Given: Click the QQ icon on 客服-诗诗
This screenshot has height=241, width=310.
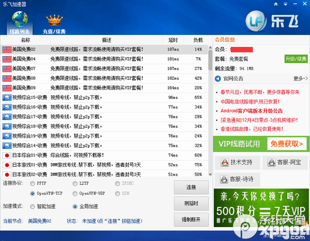Looking at the screenshot, I should (224, 180).
